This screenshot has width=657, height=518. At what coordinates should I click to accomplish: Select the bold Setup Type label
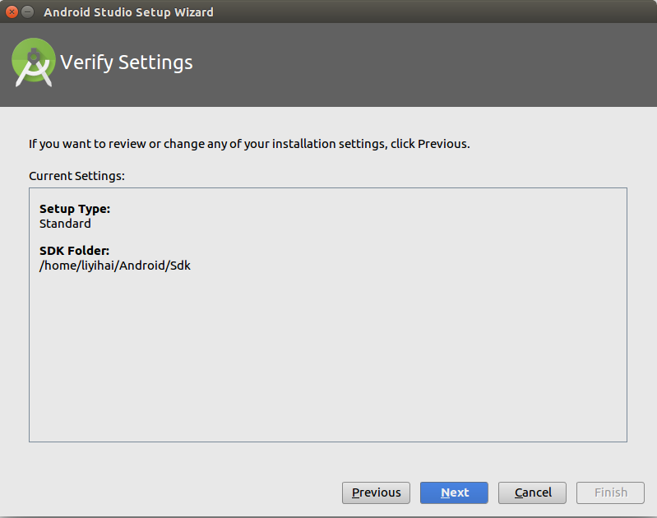point(75,209)
